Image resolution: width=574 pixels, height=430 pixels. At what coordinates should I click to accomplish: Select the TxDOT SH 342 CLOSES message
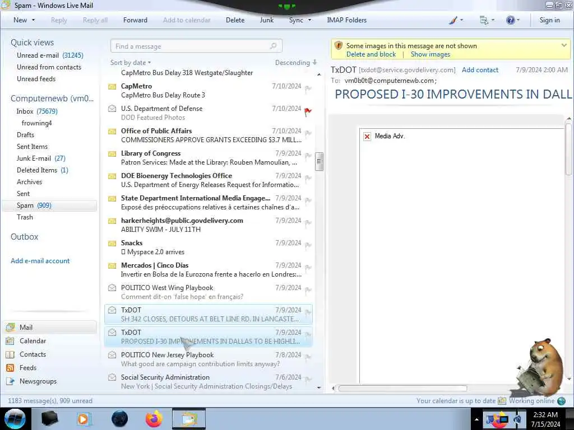pos(209,314)
